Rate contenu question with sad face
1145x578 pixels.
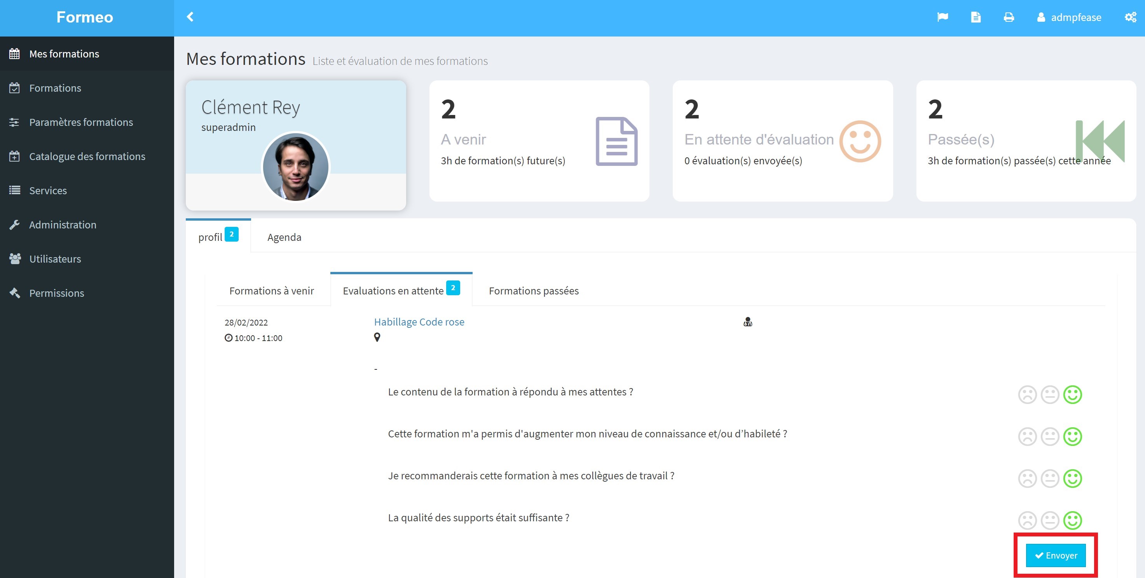click(x=1027, y=395)
